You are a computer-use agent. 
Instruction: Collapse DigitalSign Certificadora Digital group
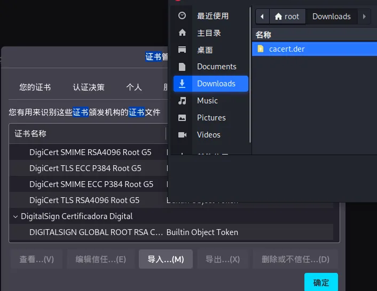click(x=15, y=216)
